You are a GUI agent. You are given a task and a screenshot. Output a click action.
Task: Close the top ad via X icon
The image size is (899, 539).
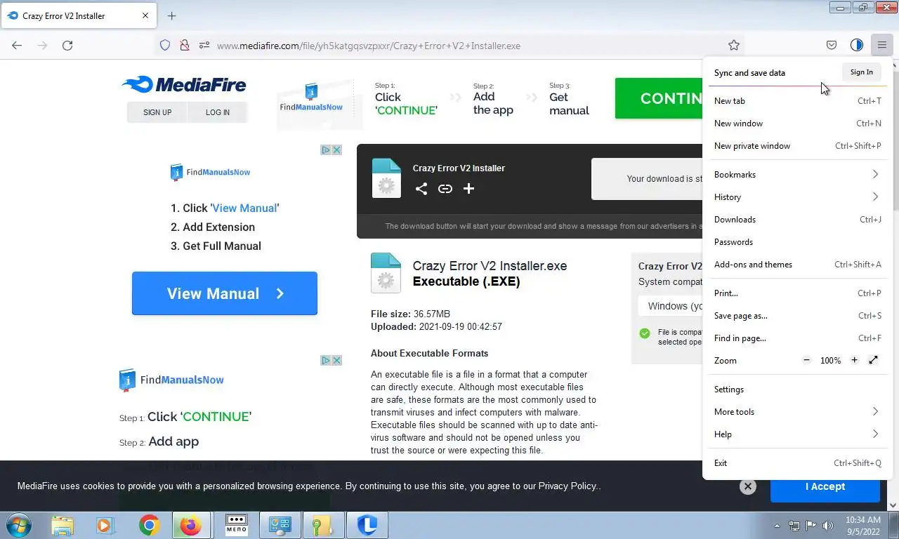(x=336, y=149)
